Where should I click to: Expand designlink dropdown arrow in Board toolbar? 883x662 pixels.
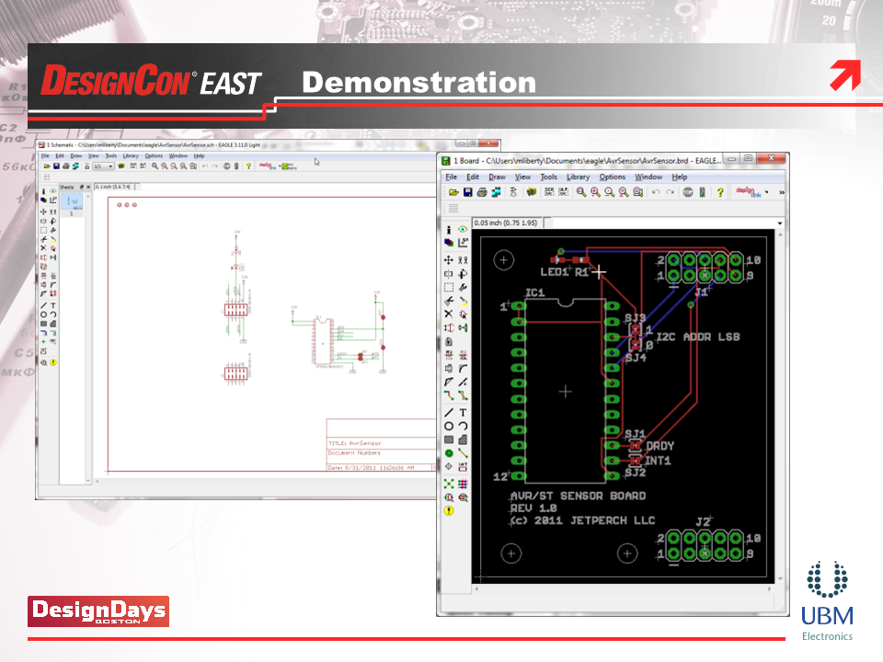tap(766, 192)
